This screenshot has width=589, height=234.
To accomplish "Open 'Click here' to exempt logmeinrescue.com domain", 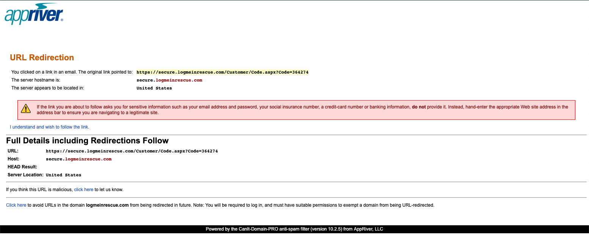I will (16, 205).
